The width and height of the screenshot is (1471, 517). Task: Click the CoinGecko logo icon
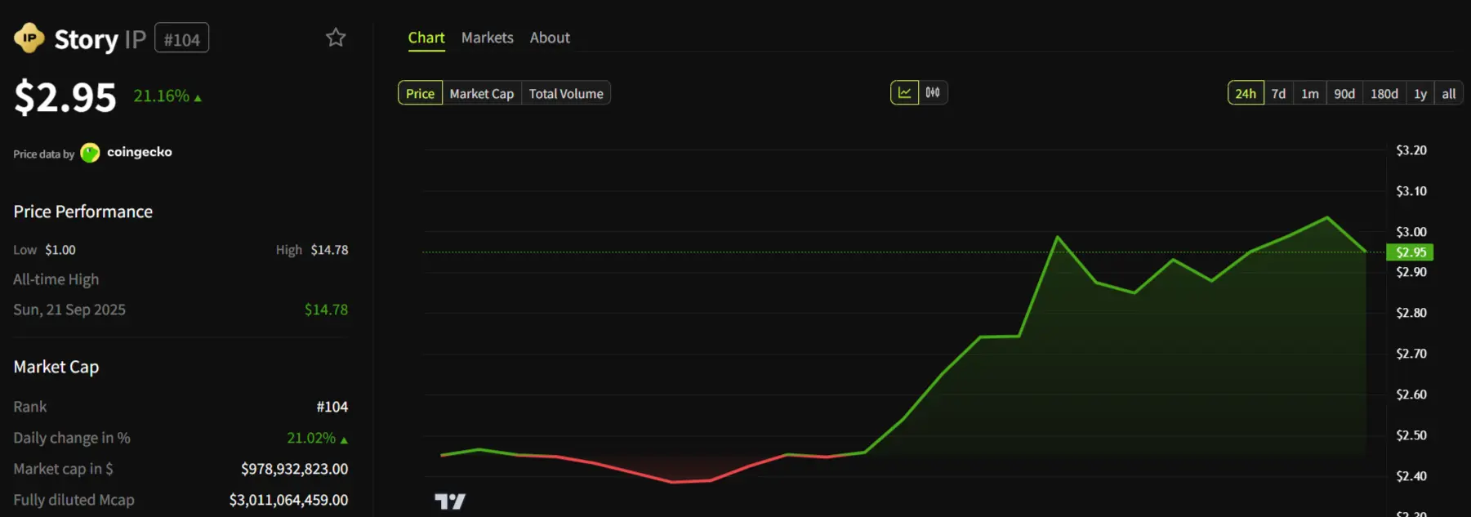click(90, 153)
